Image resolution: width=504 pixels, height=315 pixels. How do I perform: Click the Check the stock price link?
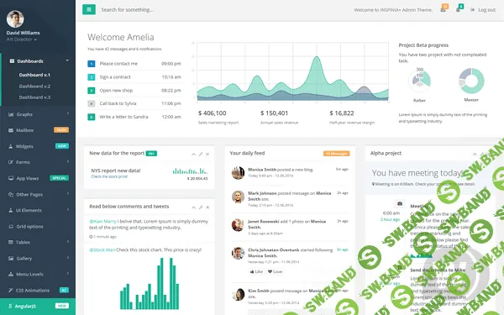[109, 176]
